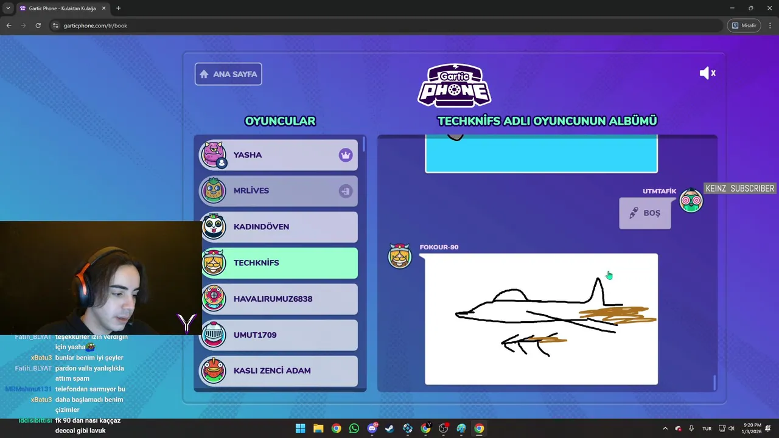Select player MRLİVES in the list
This screenshot has width=779, height=438.
pos(279,191)
